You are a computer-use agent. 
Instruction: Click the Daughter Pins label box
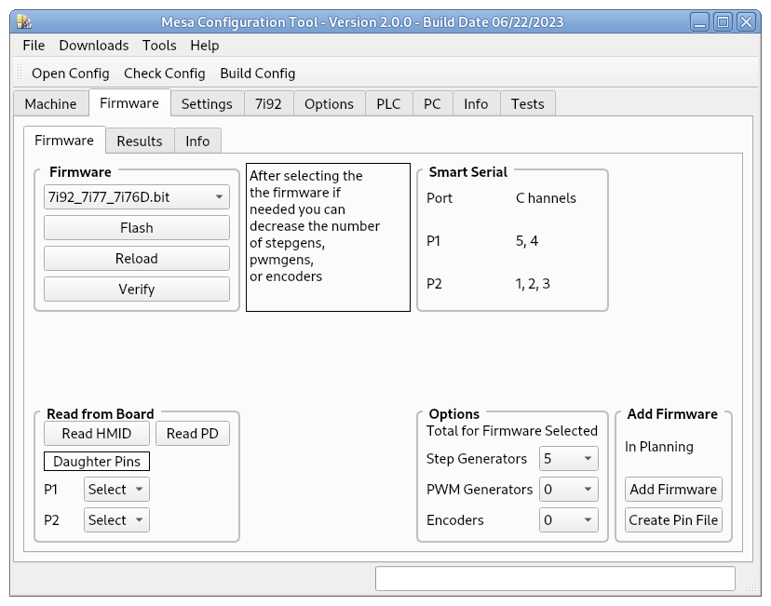pos(97,462)
